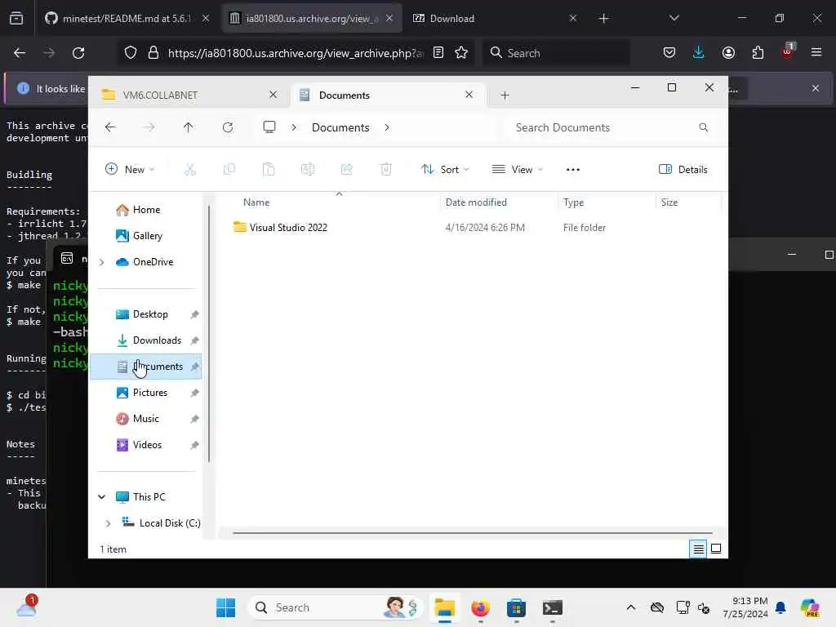836x627 pixels.
Task: Expand OneDrive in navigation pane
Action: coord(102,262)
